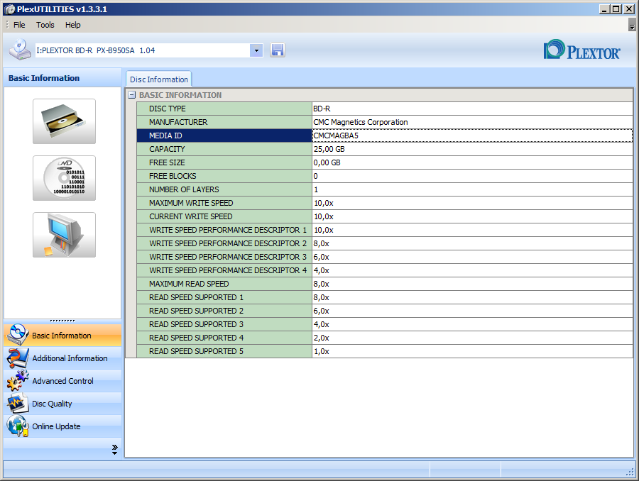The width and height of the screenshot is (639, 481).
Task: Click the BD-R disc type value
Action: pos(472,109)
